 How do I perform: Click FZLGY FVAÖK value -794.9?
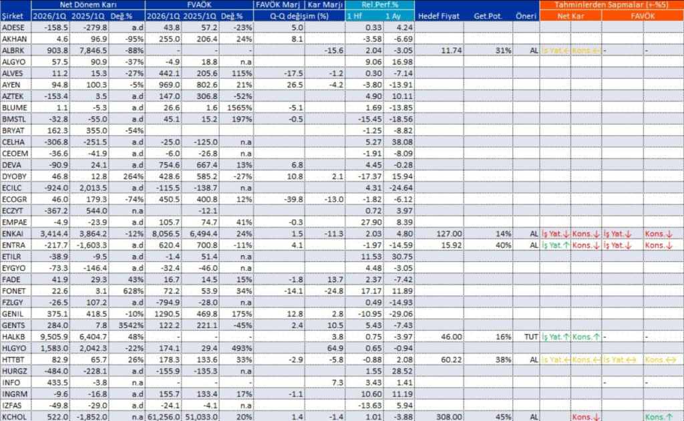(x=168, y=302)
